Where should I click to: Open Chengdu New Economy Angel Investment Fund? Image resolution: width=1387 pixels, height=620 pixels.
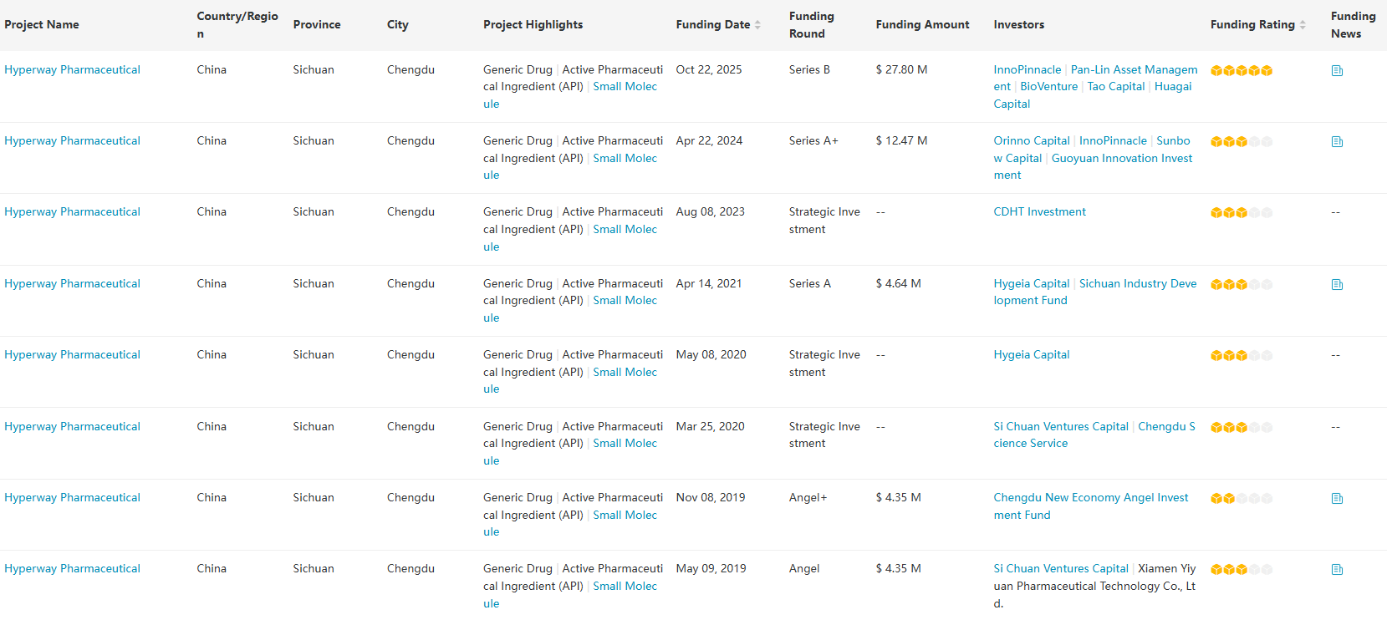pyautogui.click(x=1090, y=498)
